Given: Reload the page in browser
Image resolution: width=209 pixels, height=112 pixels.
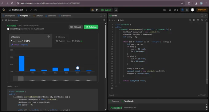Looking at the screenshot, I should point(12,3).
